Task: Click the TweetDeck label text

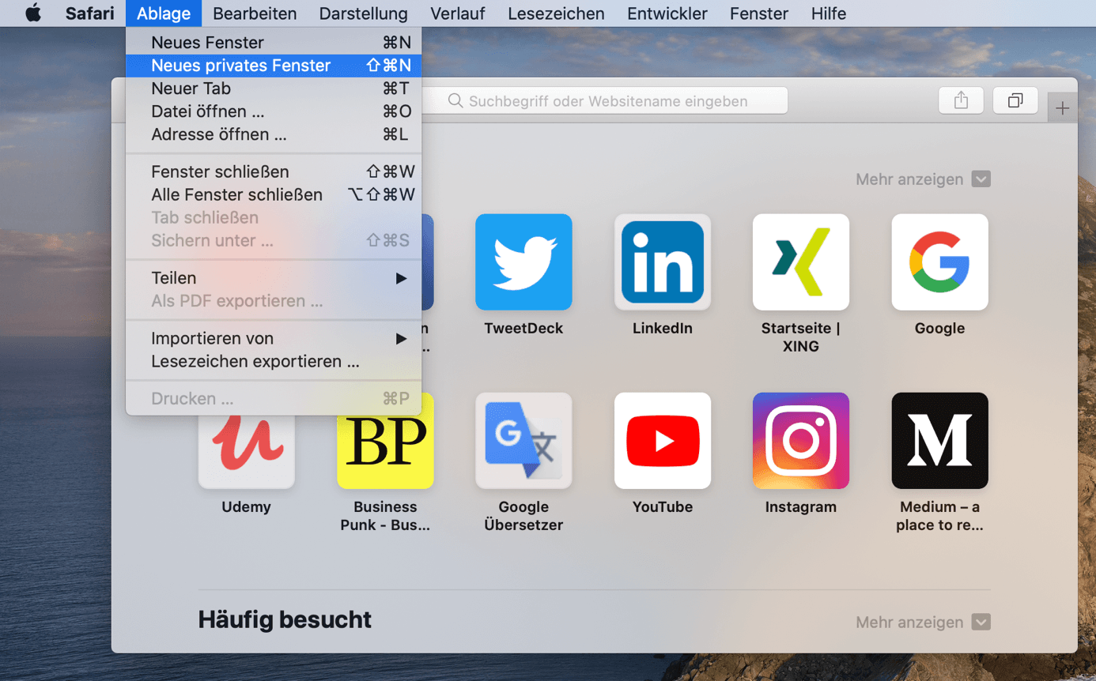Action: [x=523, y=329]
